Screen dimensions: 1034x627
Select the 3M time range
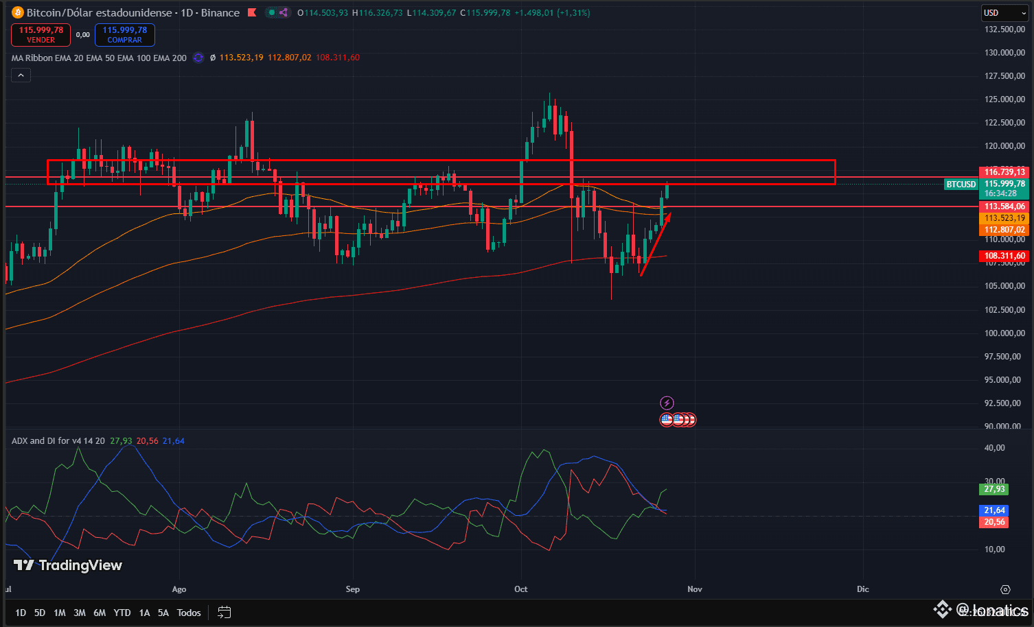pyautogui.click(x=80, y=613)
